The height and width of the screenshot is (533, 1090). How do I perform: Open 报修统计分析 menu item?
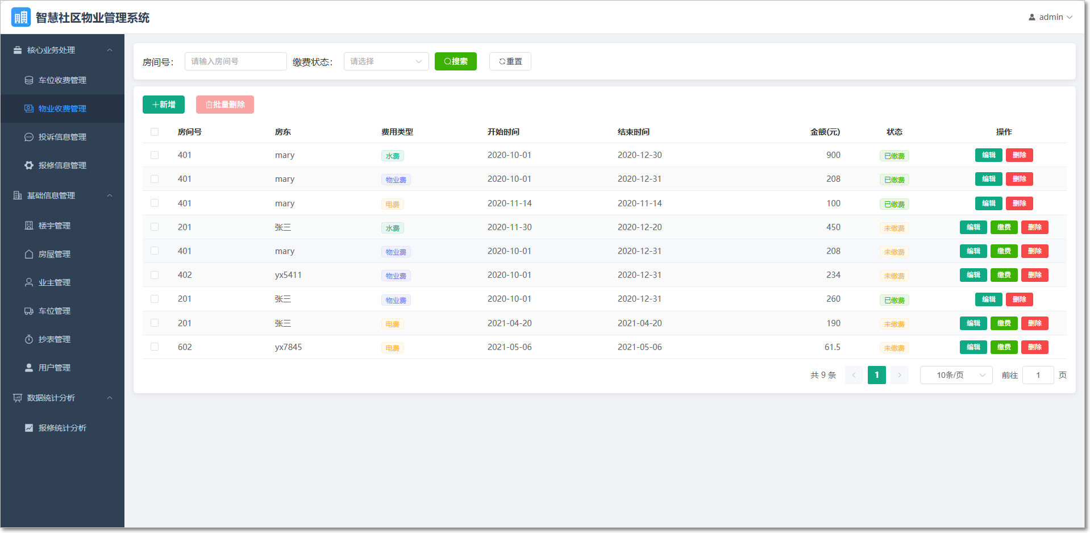pyautogui.click(x=63, y=428)
